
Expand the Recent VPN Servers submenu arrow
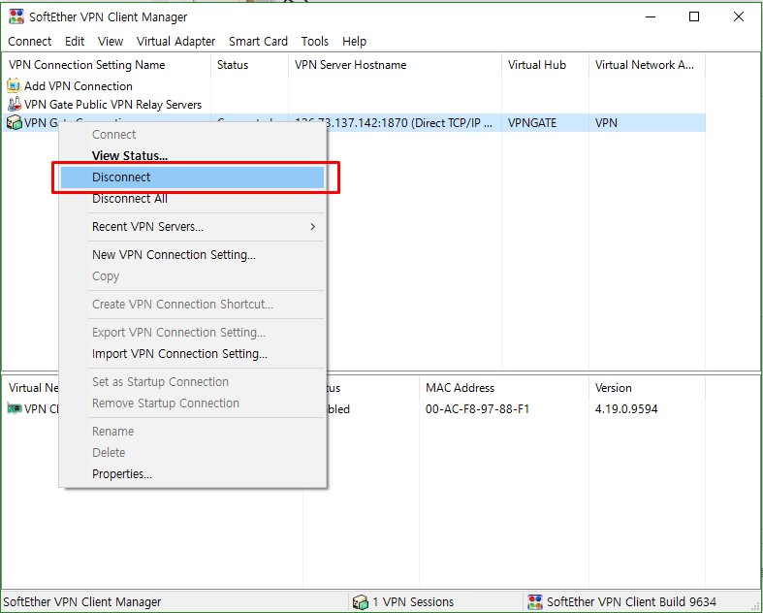[313, 227]
